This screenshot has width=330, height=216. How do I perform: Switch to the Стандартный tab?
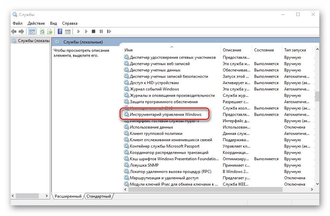pos(98,196)
